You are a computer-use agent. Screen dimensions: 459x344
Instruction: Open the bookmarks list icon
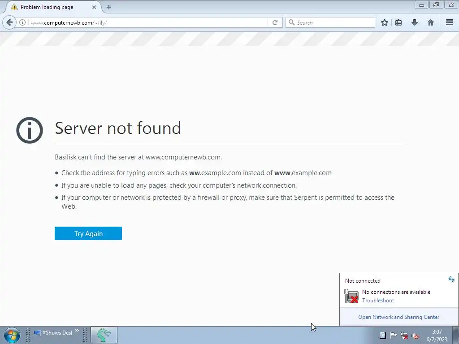[398, 22]
